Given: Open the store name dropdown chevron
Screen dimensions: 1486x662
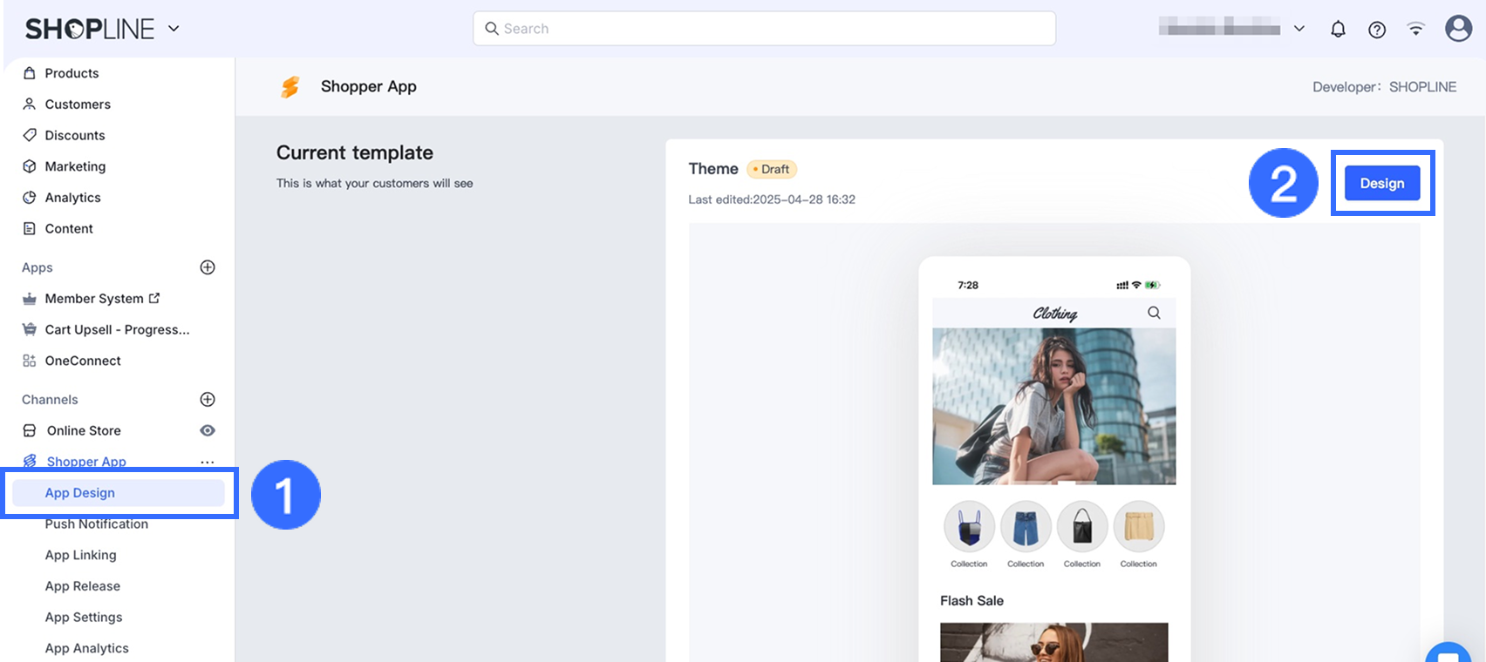Looking at the screenshot, I should (1299, 29).
